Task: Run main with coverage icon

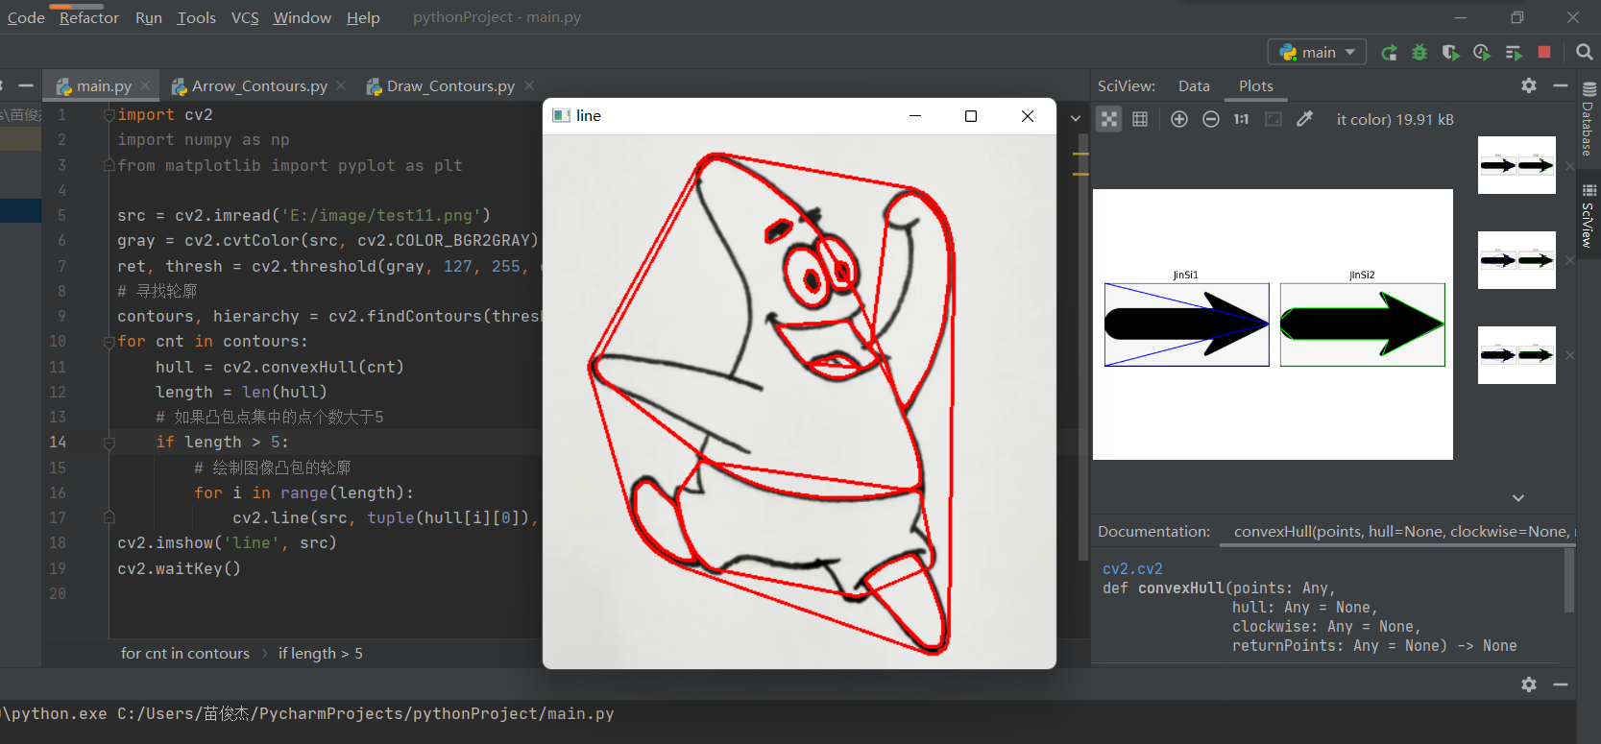Action: (1450, 52)
